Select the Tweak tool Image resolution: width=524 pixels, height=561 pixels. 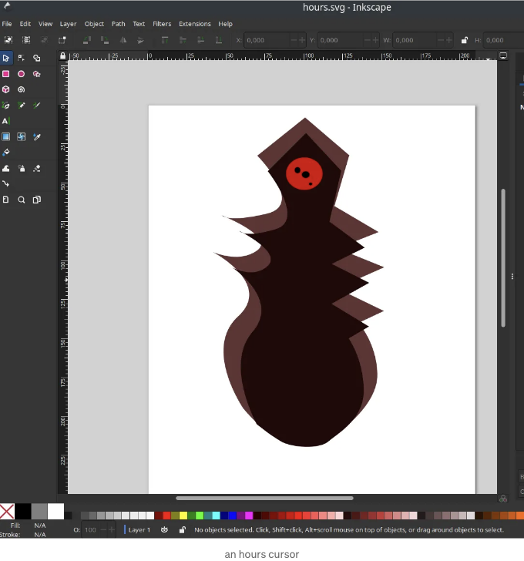coord(6,168)
